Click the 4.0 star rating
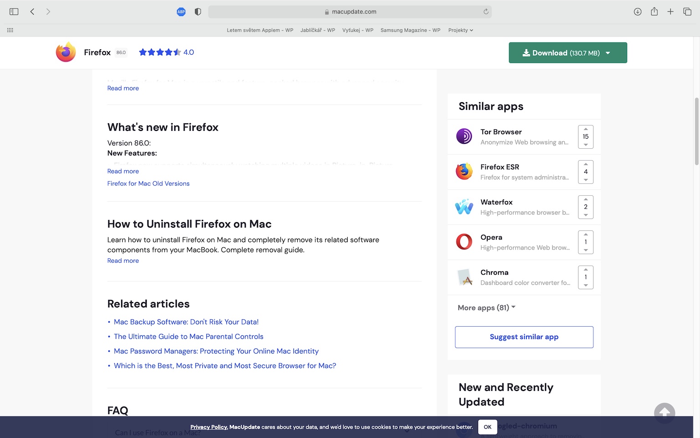The width and height of the screenshot is (700, 438). (166, 52)
